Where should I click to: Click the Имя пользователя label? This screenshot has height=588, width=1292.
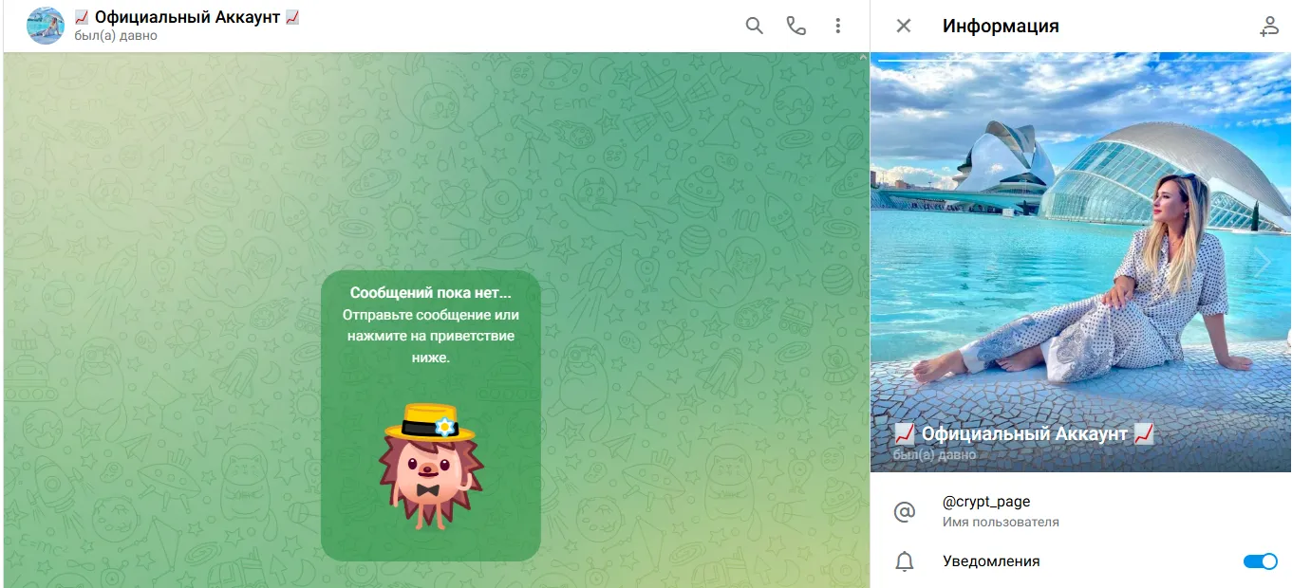[x=1001, y=523]
